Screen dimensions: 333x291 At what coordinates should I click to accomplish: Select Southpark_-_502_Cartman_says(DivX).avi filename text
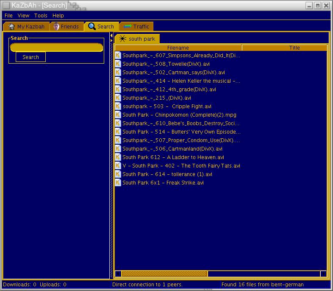tap(174, 73)
